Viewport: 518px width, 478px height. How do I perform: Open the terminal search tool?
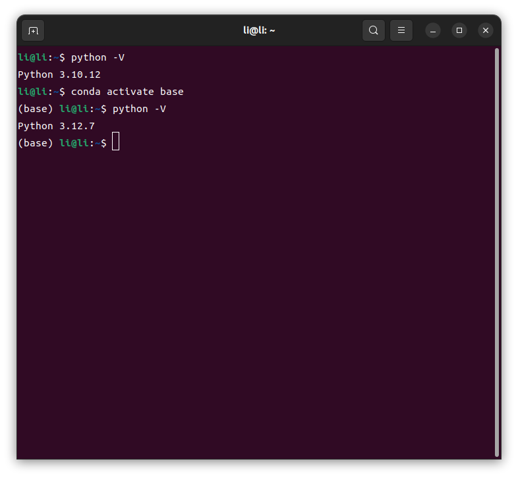(373, 30)
